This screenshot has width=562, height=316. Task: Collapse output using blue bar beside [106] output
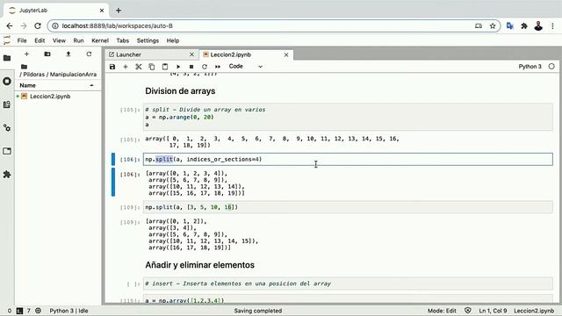click(x=113, y=183)
